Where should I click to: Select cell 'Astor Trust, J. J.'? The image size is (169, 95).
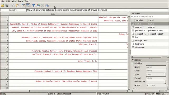pos(53,61)
